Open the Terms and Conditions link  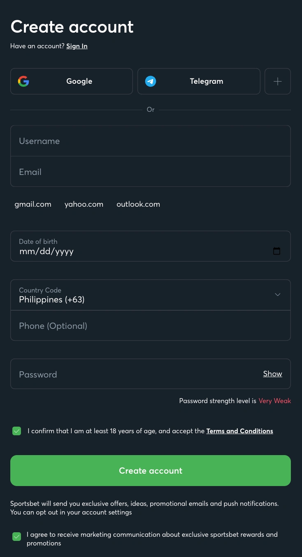point(240,431)
